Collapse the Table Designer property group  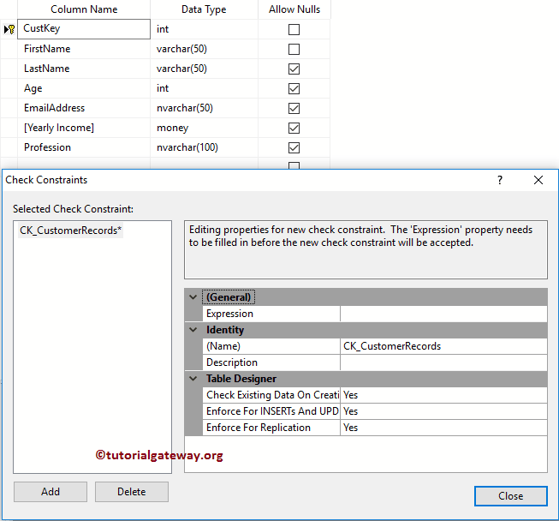193,378
